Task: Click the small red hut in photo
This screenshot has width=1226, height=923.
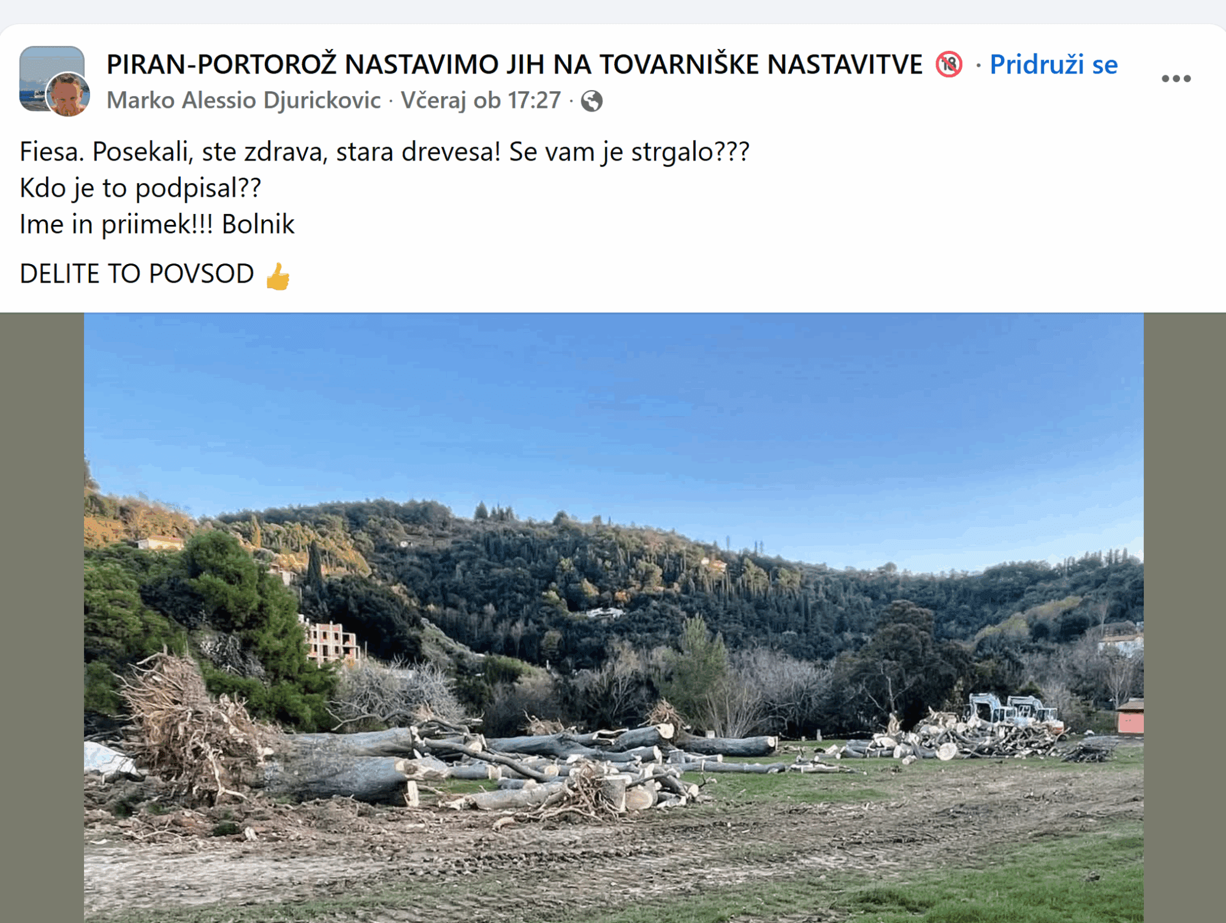Action: pos(1130,717)
